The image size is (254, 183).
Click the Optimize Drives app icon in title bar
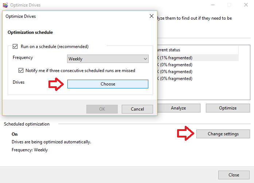[x=5, y=5]
